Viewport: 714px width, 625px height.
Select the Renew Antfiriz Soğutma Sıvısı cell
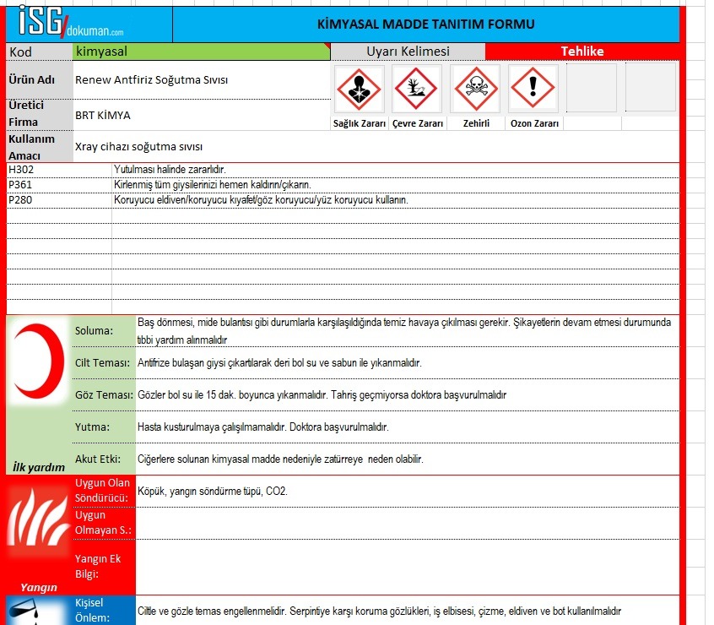coord(202,79)
